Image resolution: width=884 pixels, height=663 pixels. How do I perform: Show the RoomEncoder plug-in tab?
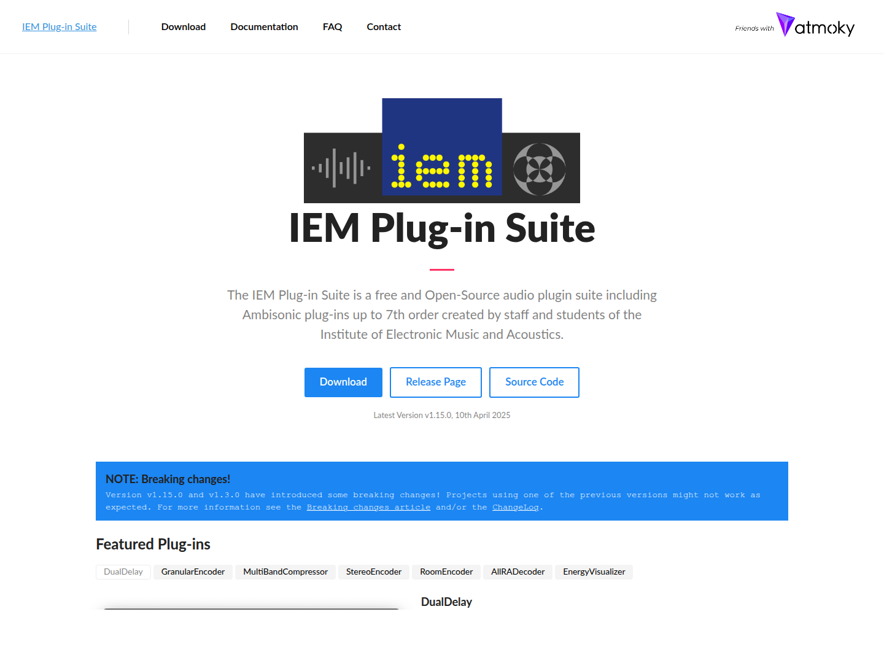coord(446,572)
